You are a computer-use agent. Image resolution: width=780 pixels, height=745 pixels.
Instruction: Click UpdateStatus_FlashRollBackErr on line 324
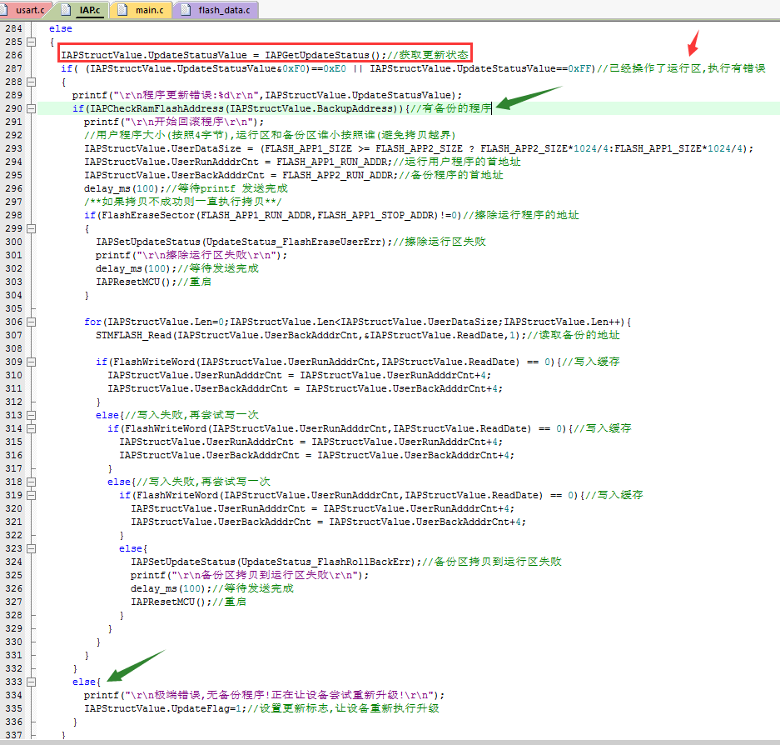coord(325,562)
